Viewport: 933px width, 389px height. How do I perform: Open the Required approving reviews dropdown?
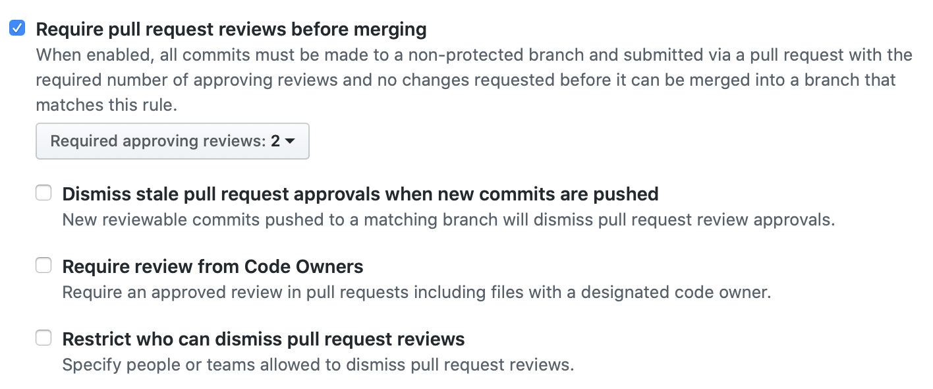(x=172, y=140)
